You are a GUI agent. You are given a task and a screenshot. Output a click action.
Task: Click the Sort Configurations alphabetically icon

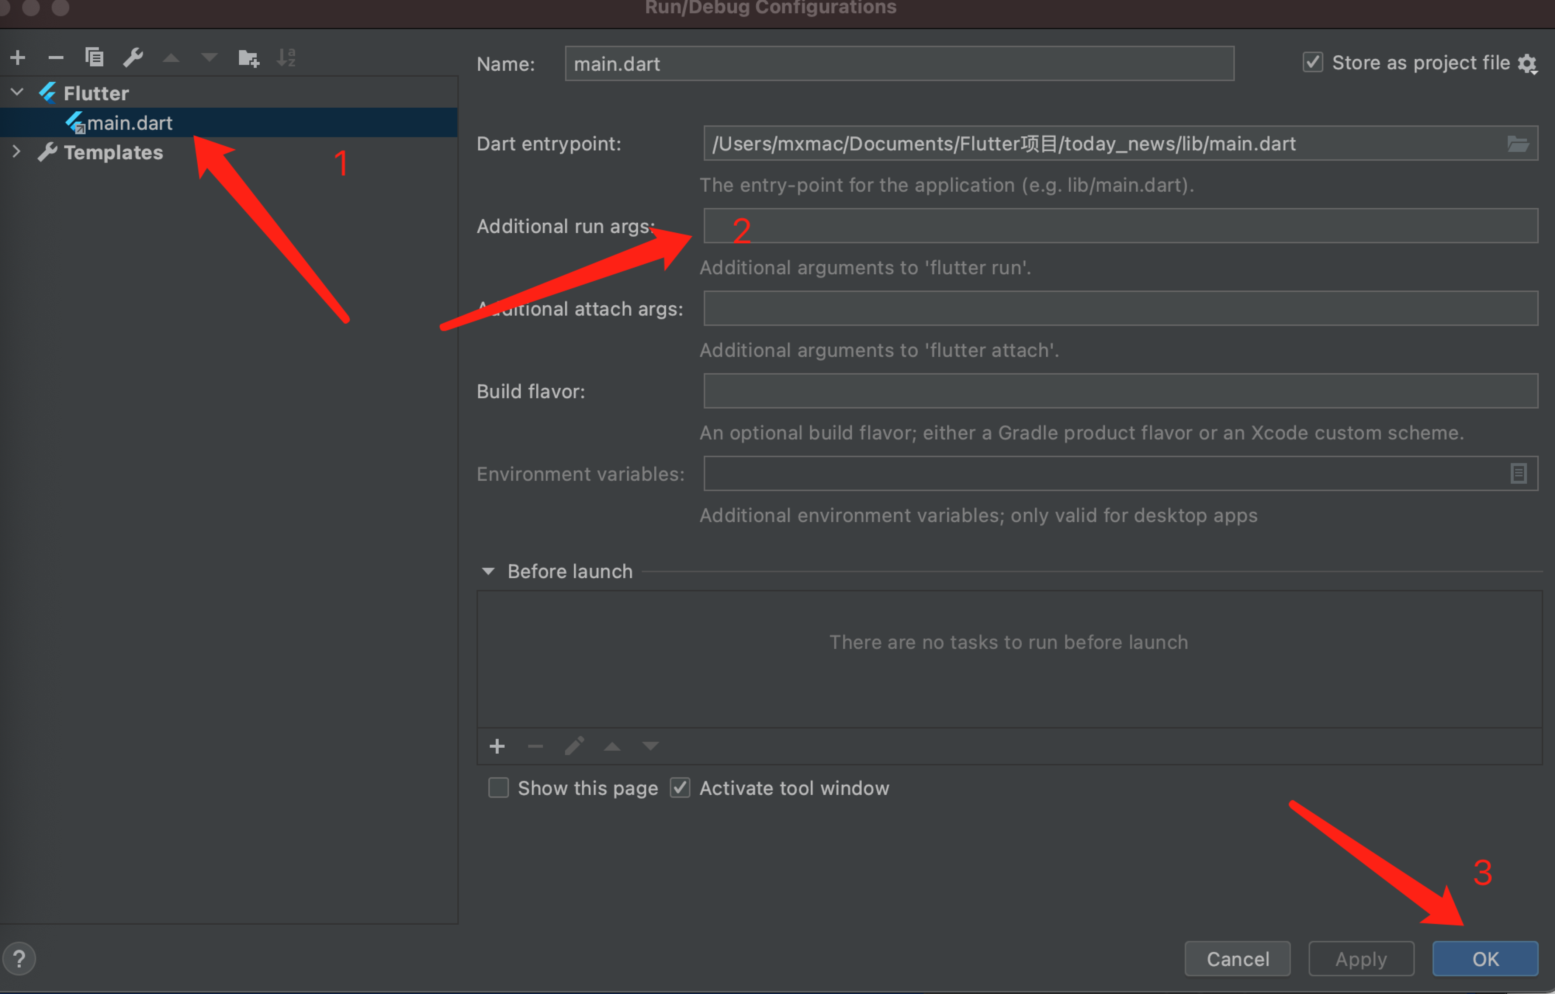tap(286, 58)
